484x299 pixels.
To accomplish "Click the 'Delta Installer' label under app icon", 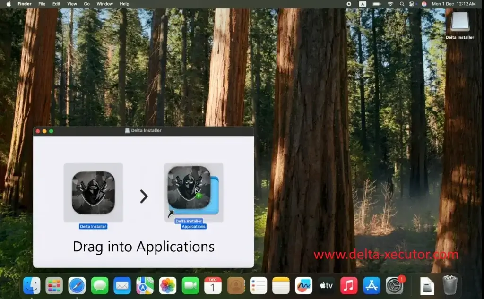I will point(93,226).
